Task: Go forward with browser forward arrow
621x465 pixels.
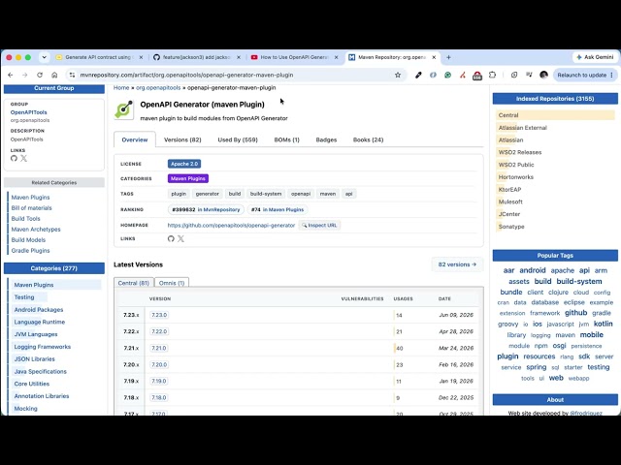Action: (24, 75)
